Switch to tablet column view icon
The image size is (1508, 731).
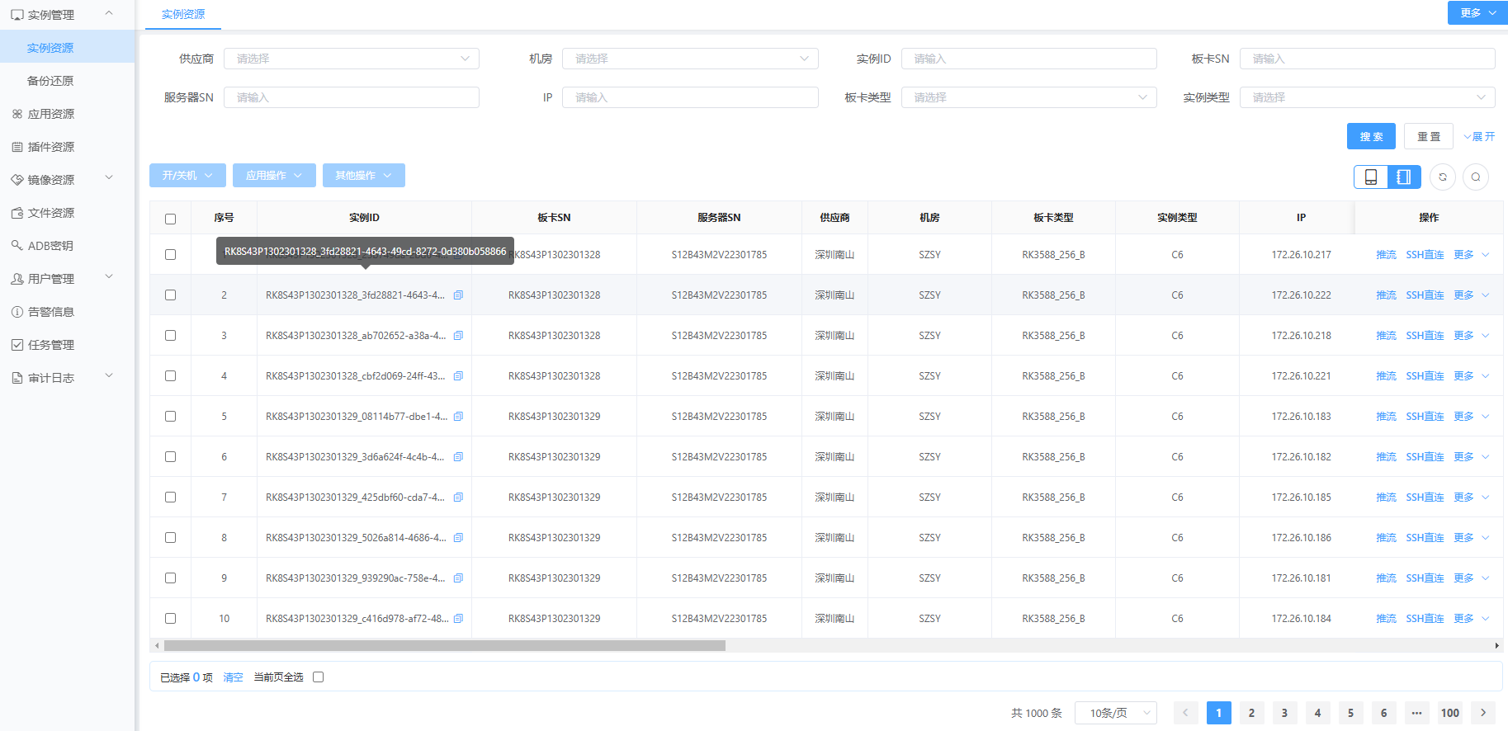click(x=1404, y=177)
